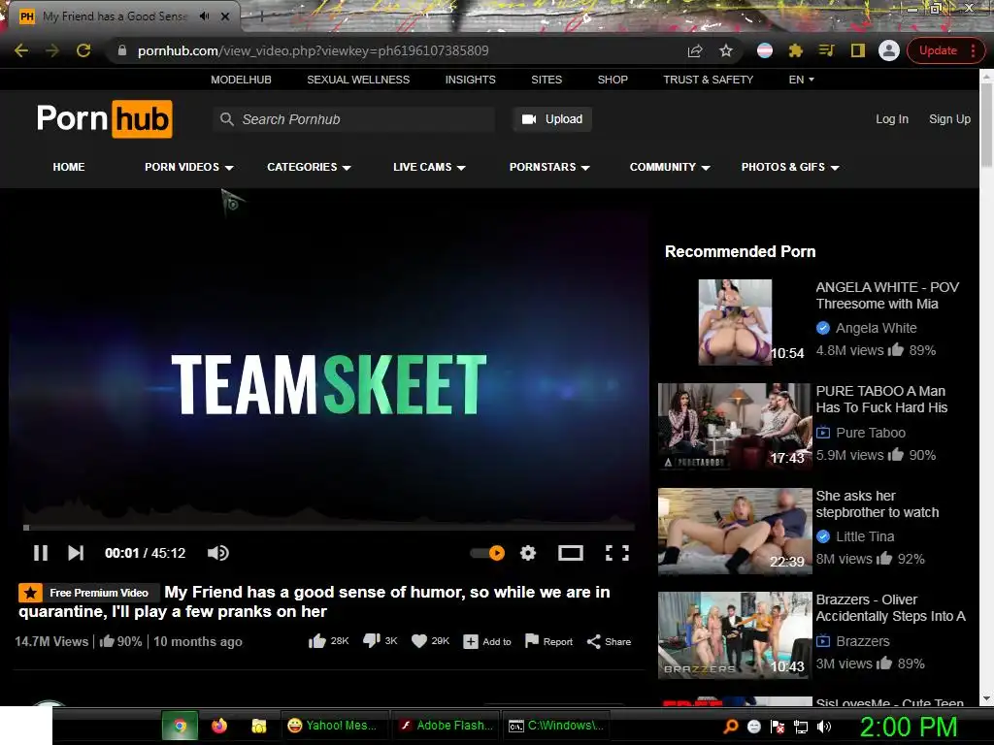Bookmark this page with star icon
This screenshot has width=994, height=745.
726,50
